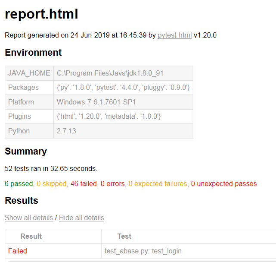Click the '0 errors' filter label
Viewport: 276px width, 262px height.
coord(113,184)
